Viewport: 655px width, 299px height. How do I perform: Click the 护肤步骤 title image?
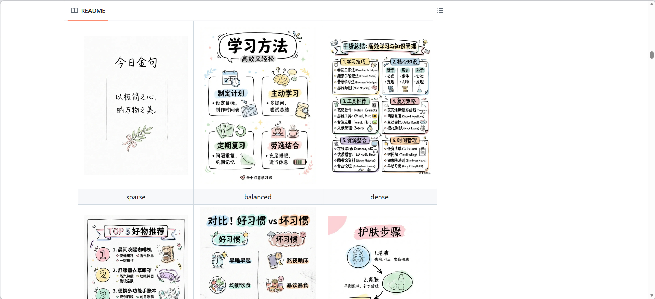[379, 232]
